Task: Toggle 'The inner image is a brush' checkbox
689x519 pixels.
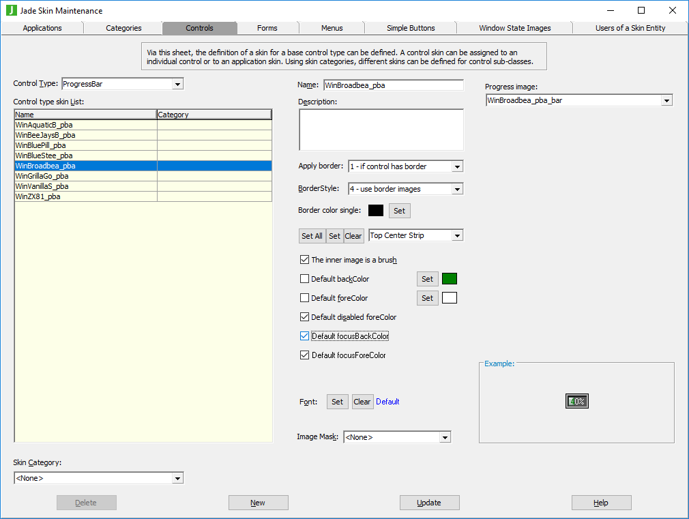Action: (x=305, y=260)
